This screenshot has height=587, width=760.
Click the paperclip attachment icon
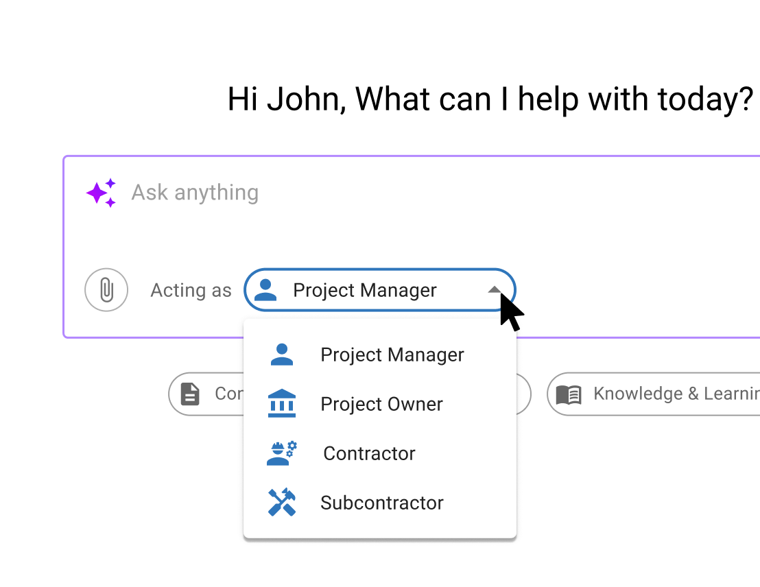(106, 290)
